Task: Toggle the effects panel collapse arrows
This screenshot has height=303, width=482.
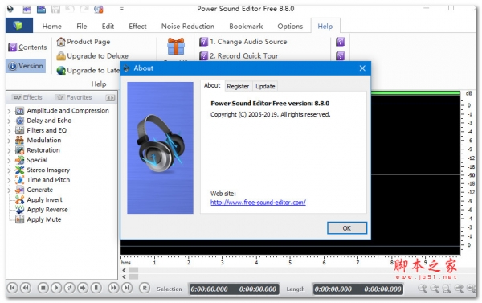Action: click(110, 98)
